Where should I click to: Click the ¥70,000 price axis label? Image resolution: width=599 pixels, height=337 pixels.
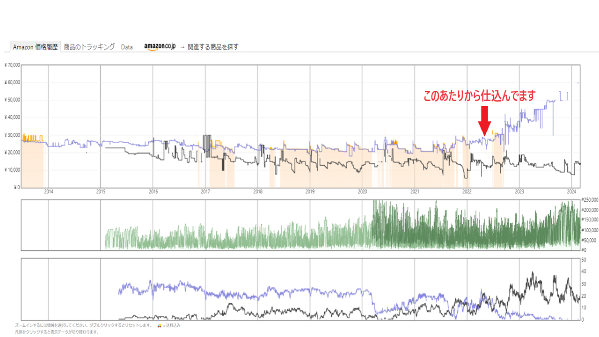[12, 65]
